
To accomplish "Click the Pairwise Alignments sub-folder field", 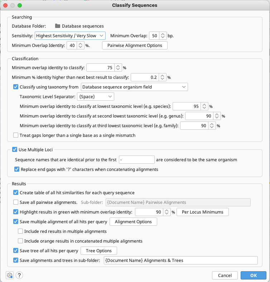I will 178,202.
